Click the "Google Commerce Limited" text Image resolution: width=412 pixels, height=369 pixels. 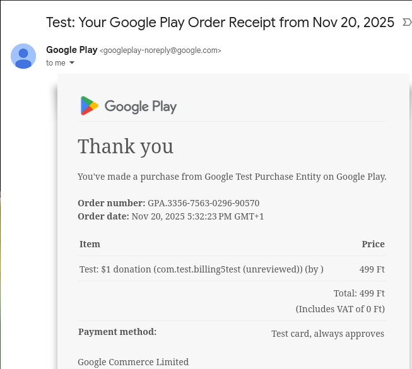[133, 362]
